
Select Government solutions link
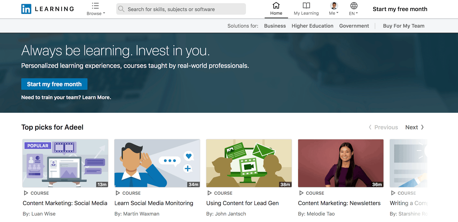tap(354, 26)
